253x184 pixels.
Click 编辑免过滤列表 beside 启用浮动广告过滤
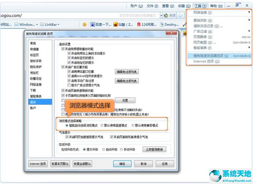tap(126, 81)
